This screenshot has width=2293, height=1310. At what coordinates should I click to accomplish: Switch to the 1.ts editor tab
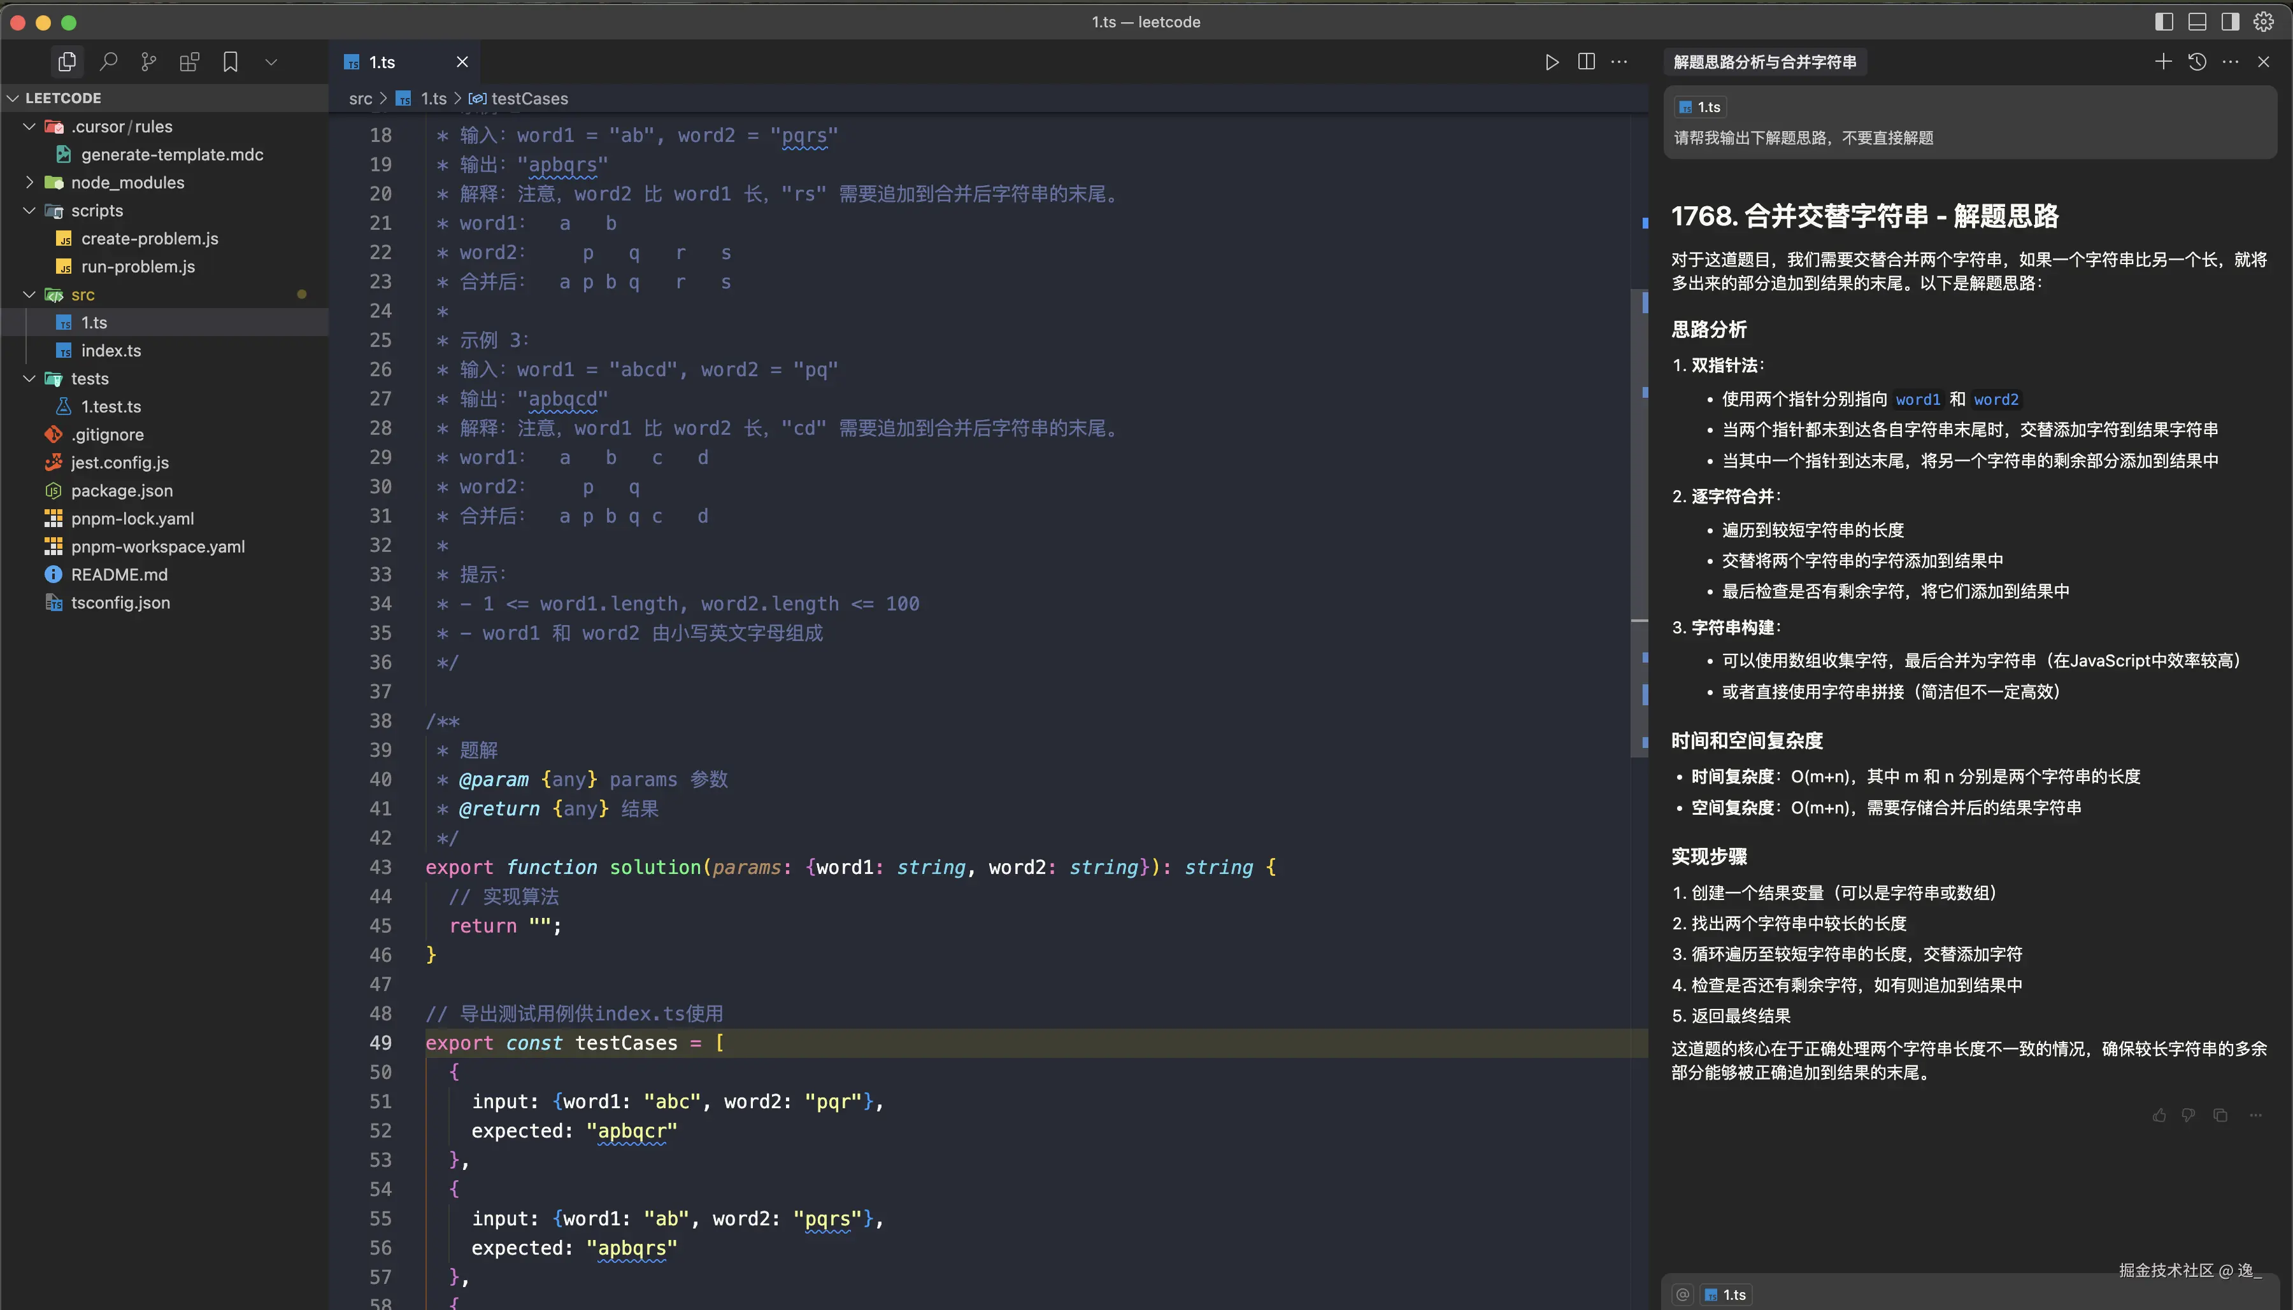tap(383, 62)
